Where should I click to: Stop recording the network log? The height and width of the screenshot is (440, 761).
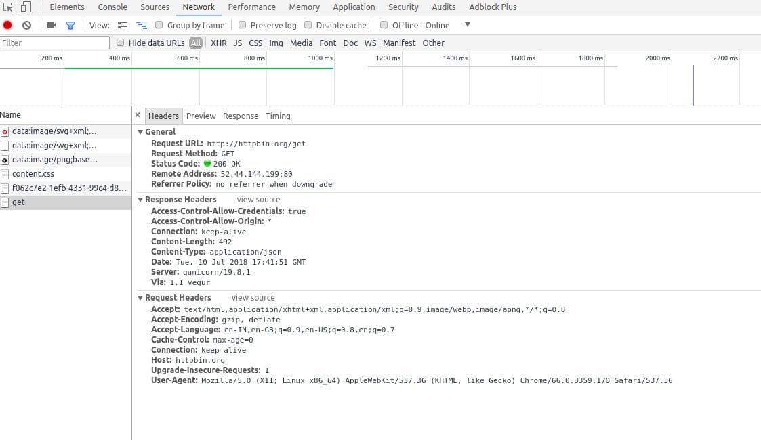7,25
